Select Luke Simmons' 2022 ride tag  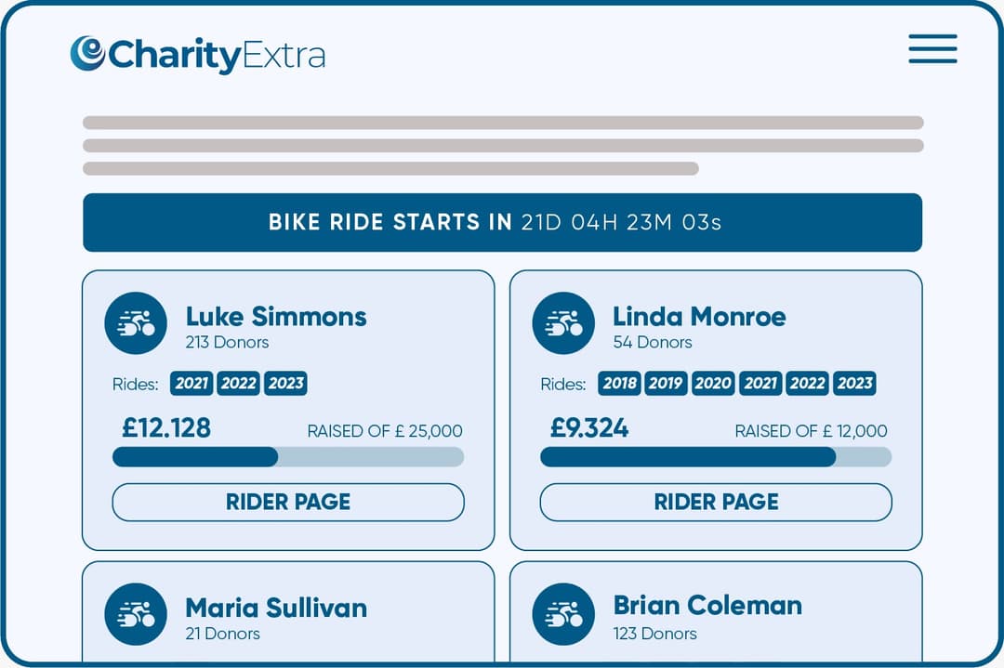point(239,384)
